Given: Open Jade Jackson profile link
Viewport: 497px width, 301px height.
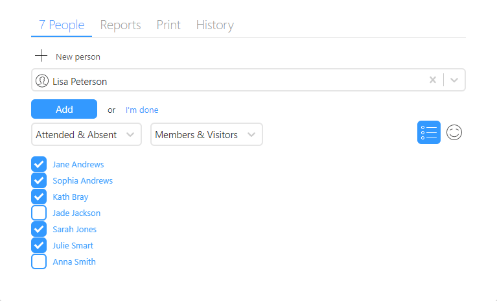Looking at the screenshot, I should coord(76,213).
